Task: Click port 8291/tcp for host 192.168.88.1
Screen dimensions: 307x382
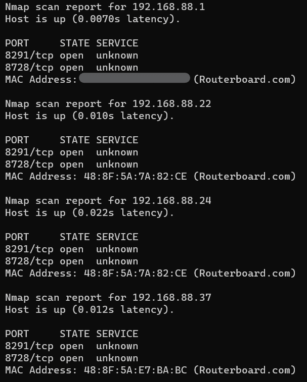Action: coord(29,56)
